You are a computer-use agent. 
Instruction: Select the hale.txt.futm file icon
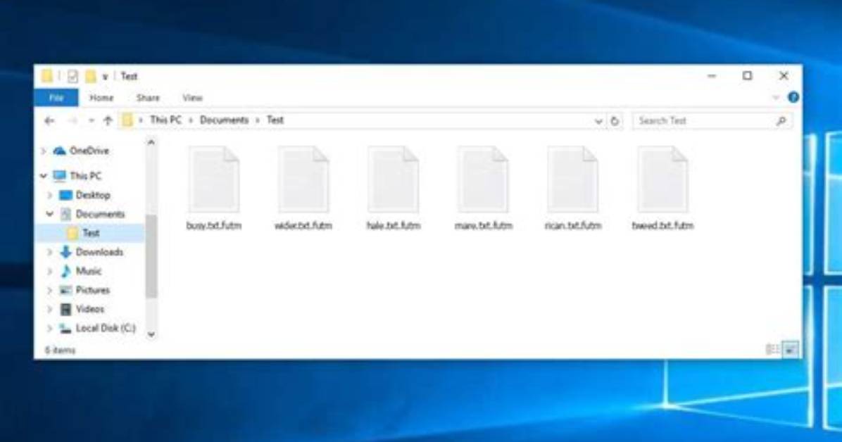point(393,179)
